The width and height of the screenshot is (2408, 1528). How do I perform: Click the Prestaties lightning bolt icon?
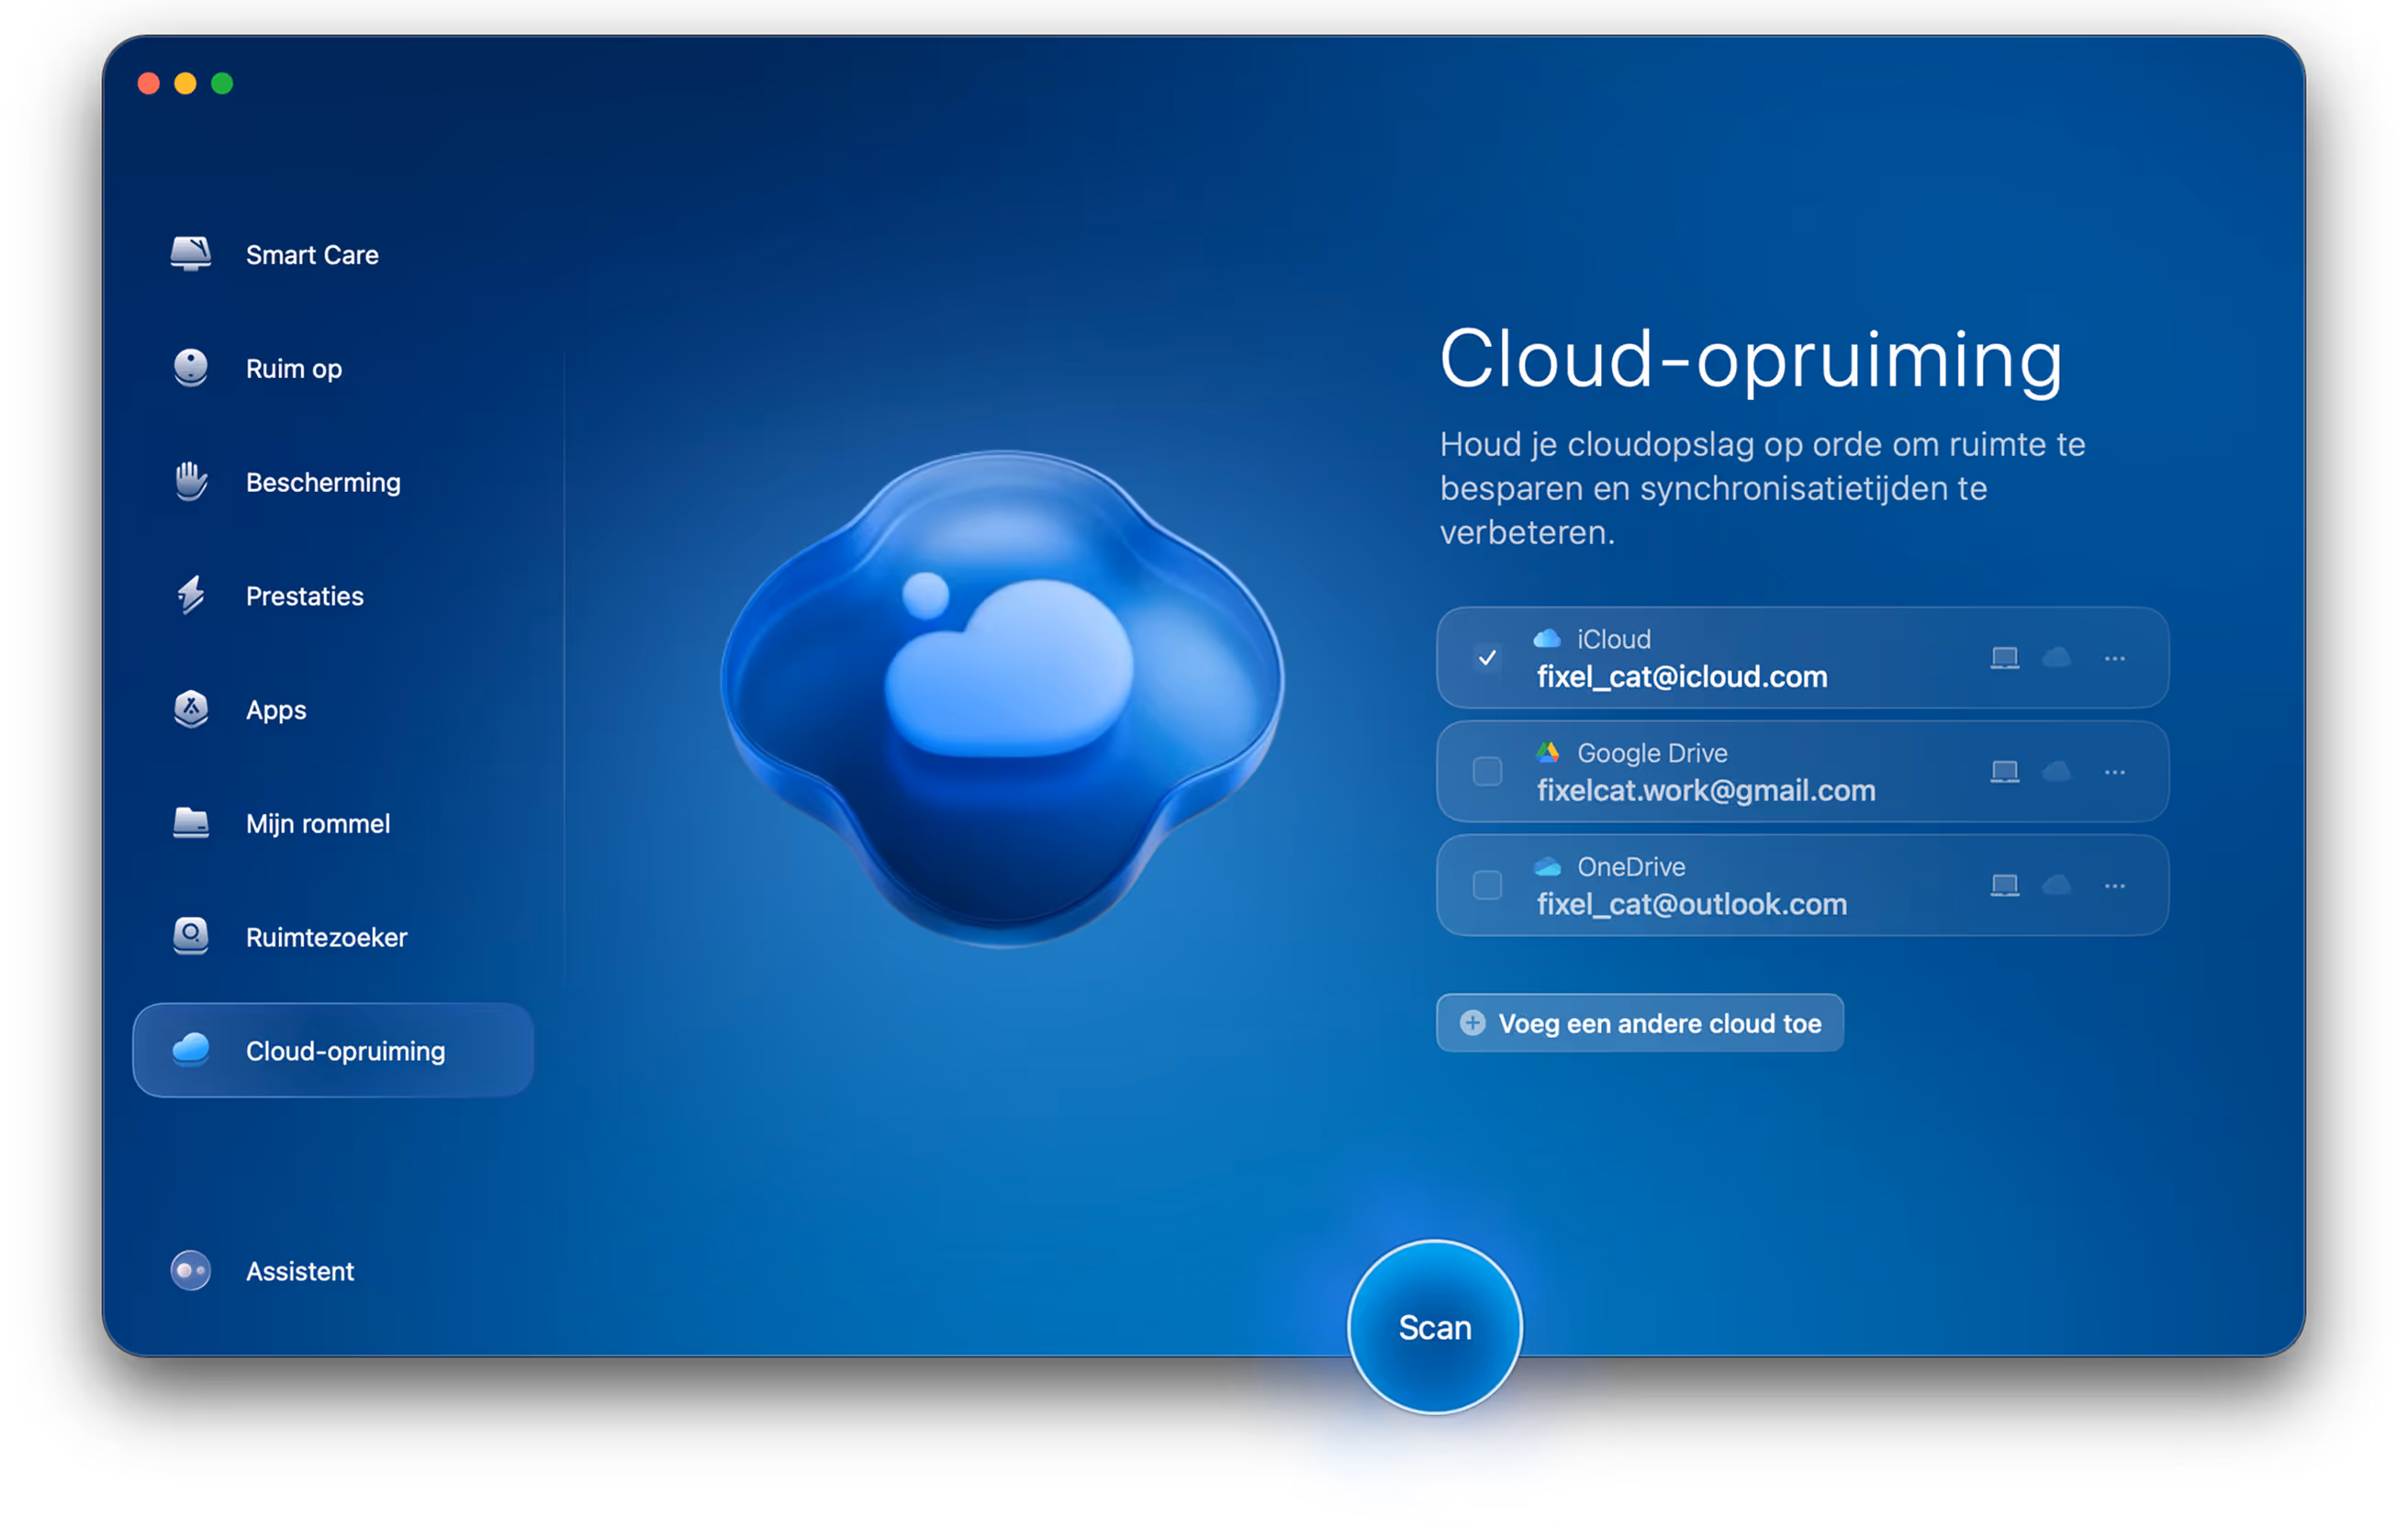pyautogui.click(x=191, y=596)
